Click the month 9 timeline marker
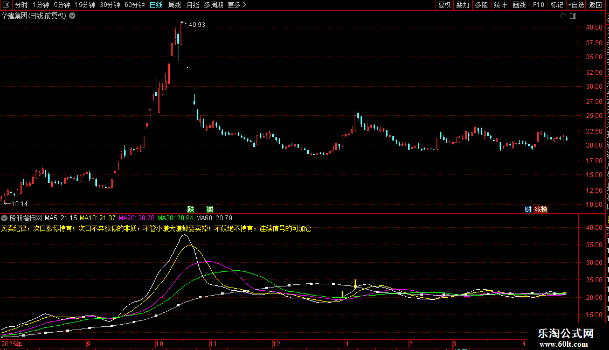Image resolution: width=609 pixels, height=350 pixels. pos(88,344)
